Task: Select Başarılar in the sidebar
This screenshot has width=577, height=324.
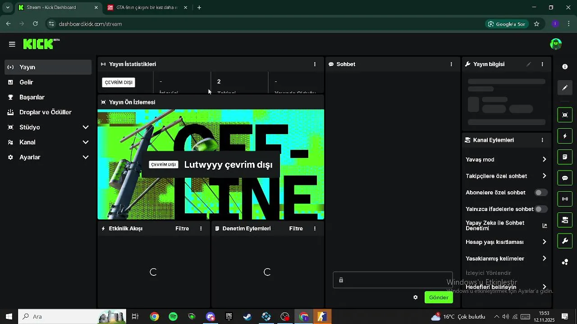Action: coord(48,97)
